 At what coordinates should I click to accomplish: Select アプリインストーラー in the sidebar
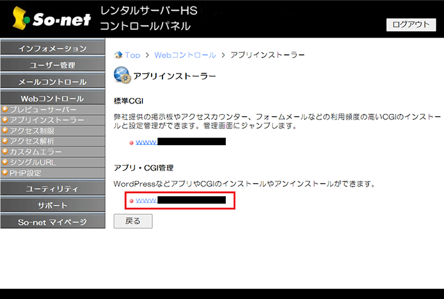coord(46,120)
